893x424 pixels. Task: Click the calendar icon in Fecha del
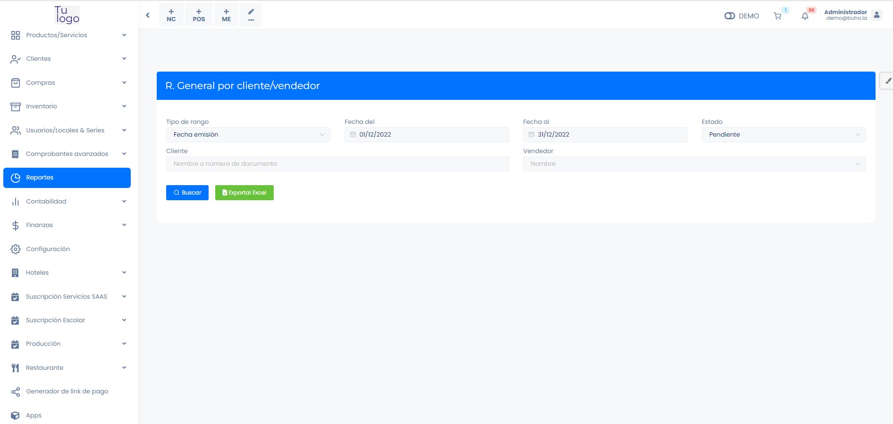(x=353, y=135)
